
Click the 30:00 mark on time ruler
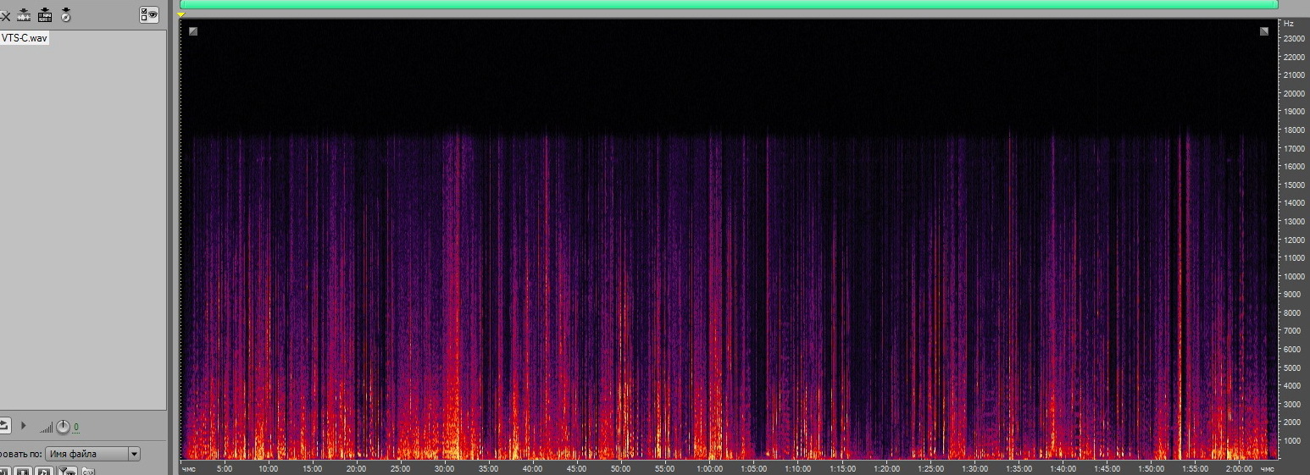444,468
